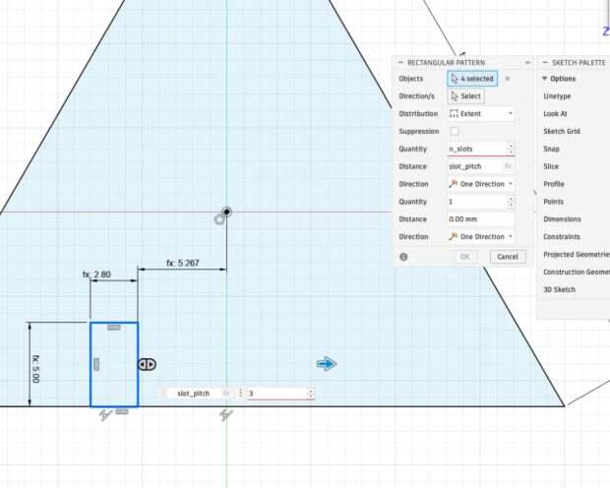Click the blue direction arrow manipulator

point(327,364)
